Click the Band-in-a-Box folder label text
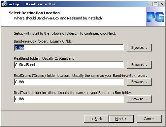Image resolution: width=166 pixels, height=127 pixels. 43,41
